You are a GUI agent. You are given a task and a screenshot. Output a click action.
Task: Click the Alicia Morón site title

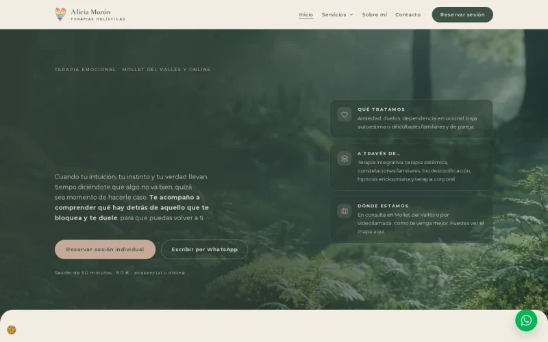point(90,12)
